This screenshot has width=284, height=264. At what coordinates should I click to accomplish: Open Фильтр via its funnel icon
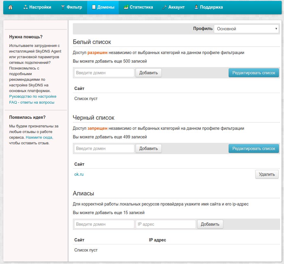click(x=63, y=7)
